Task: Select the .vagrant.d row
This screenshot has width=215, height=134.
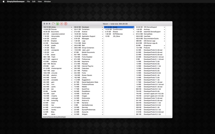Action: point(57,59)
